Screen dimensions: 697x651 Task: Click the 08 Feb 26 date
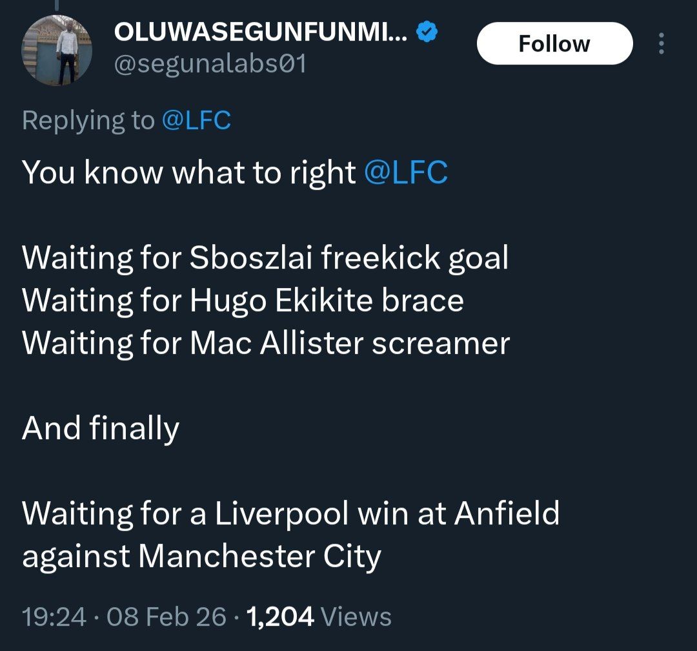coord(167,617)
